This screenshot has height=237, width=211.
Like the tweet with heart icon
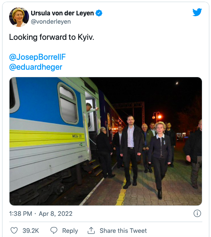coord(14,230)
